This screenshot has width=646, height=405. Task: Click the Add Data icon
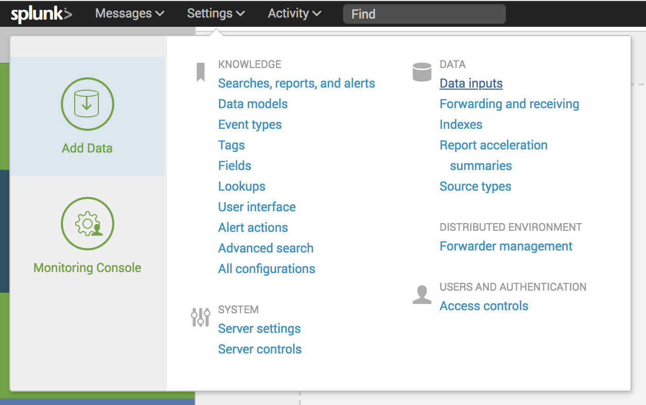point(87,104)
